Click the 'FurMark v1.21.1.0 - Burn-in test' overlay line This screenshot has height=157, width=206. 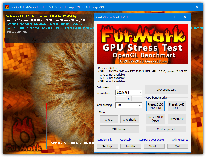coord(41,16)
